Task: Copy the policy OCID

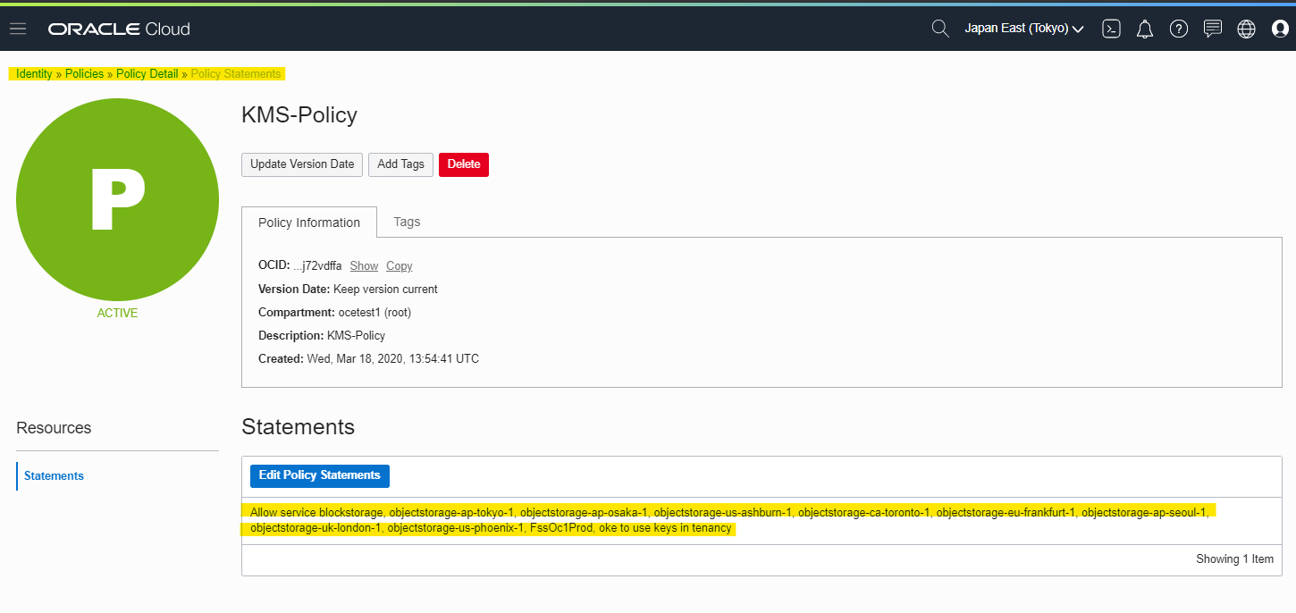Action: tap(399, 265)
